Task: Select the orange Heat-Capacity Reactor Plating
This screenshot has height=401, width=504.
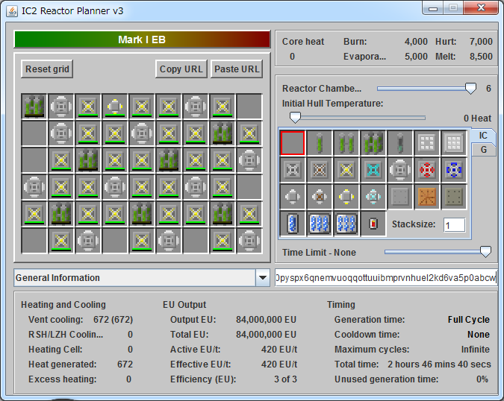Action: pyautogui.click(x=427, y=197)
